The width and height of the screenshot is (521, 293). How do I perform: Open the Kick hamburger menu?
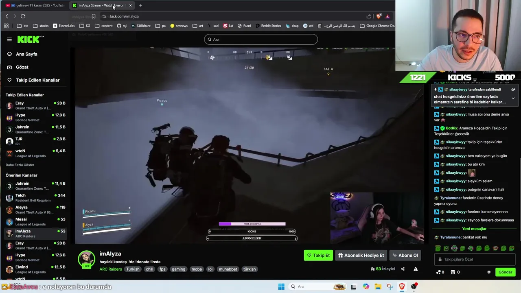point(9,39)
